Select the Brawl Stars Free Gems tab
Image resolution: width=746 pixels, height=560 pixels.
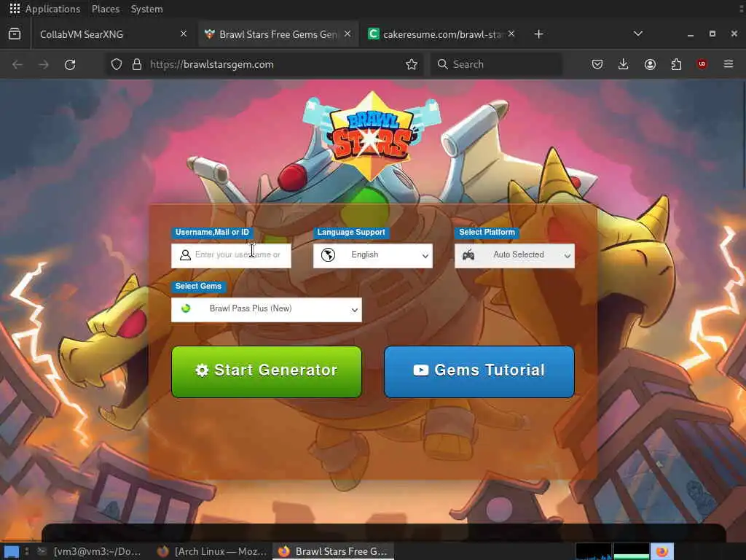coord(278,34)
